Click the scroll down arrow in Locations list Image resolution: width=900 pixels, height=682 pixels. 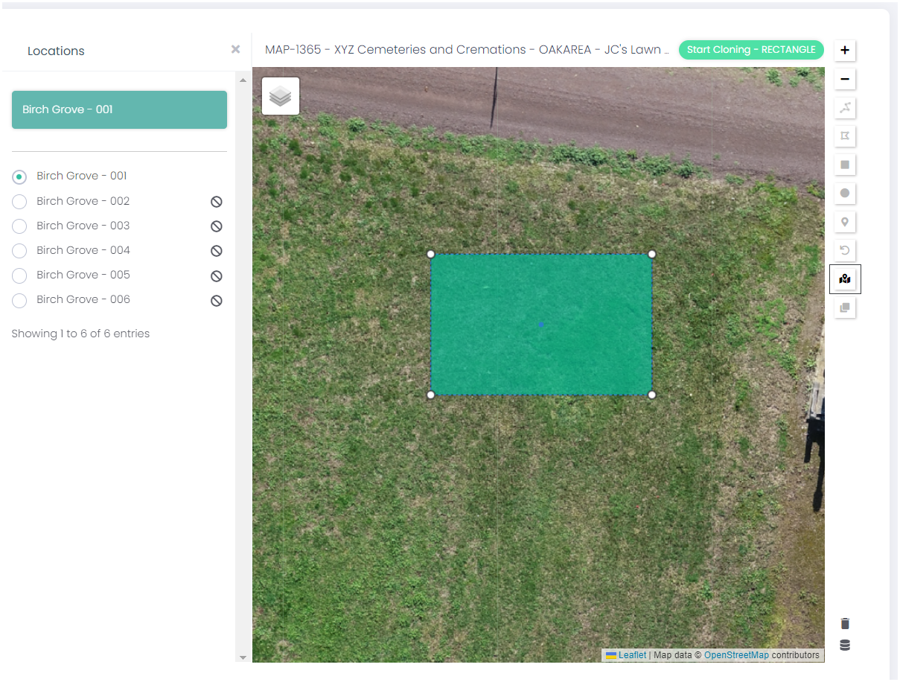click(243, 657)
